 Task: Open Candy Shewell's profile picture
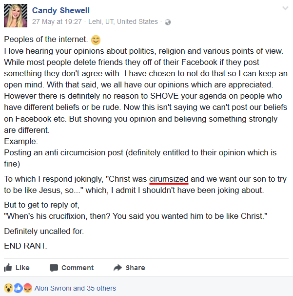click(16, 16)
